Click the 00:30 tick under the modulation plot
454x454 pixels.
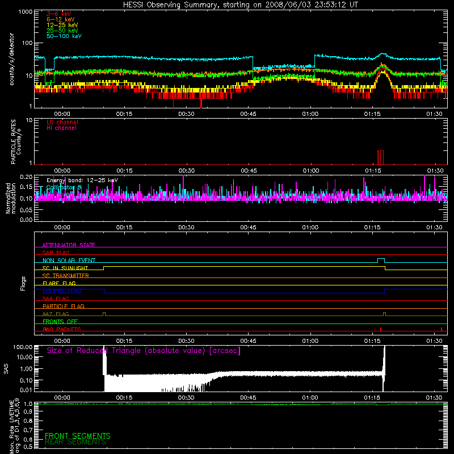tap(186, 228)
